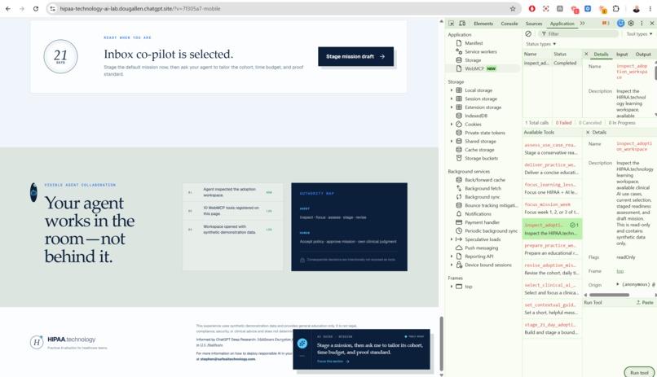This screenshot has height=377, width=657.
Task: Open Chrome three-dot menu
Action: pos(650,8)
